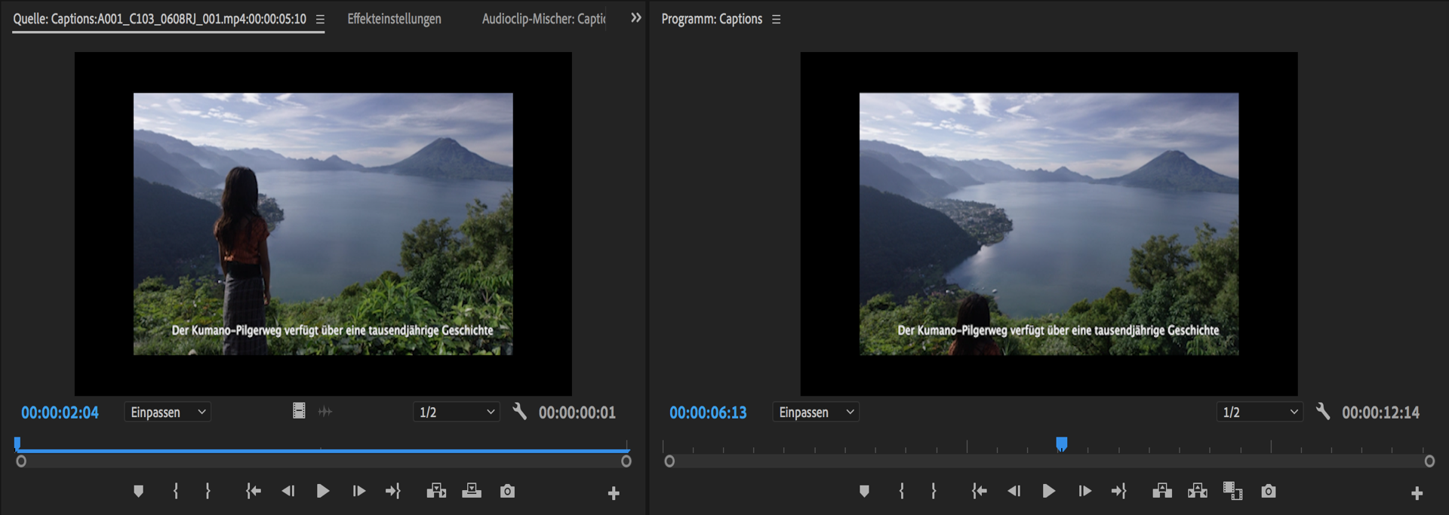Click Insert button in Source monitor
Viewport: 1449px width, 515px height.
tap(436, 492)
